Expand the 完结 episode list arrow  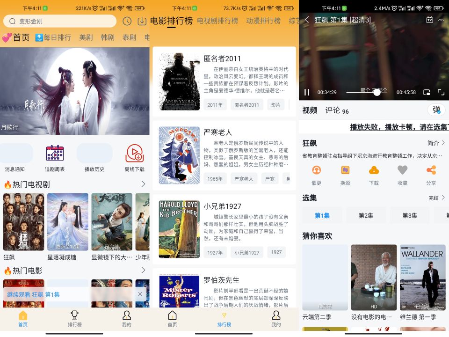tap(443, 198)
